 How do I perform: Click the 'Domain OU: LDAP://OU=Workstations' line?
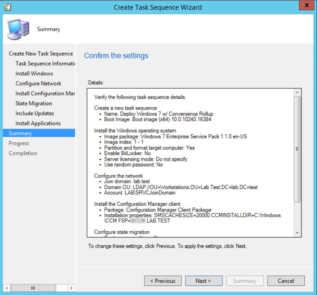[x=181, y=187]
